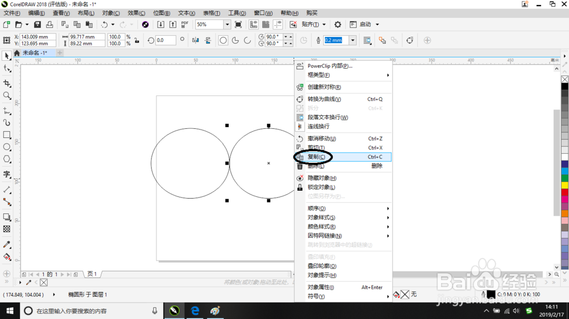Viewport: 569px width, 319px height.
Task: Select the Pie shape mode button
Action: click(x=235, y=40)
